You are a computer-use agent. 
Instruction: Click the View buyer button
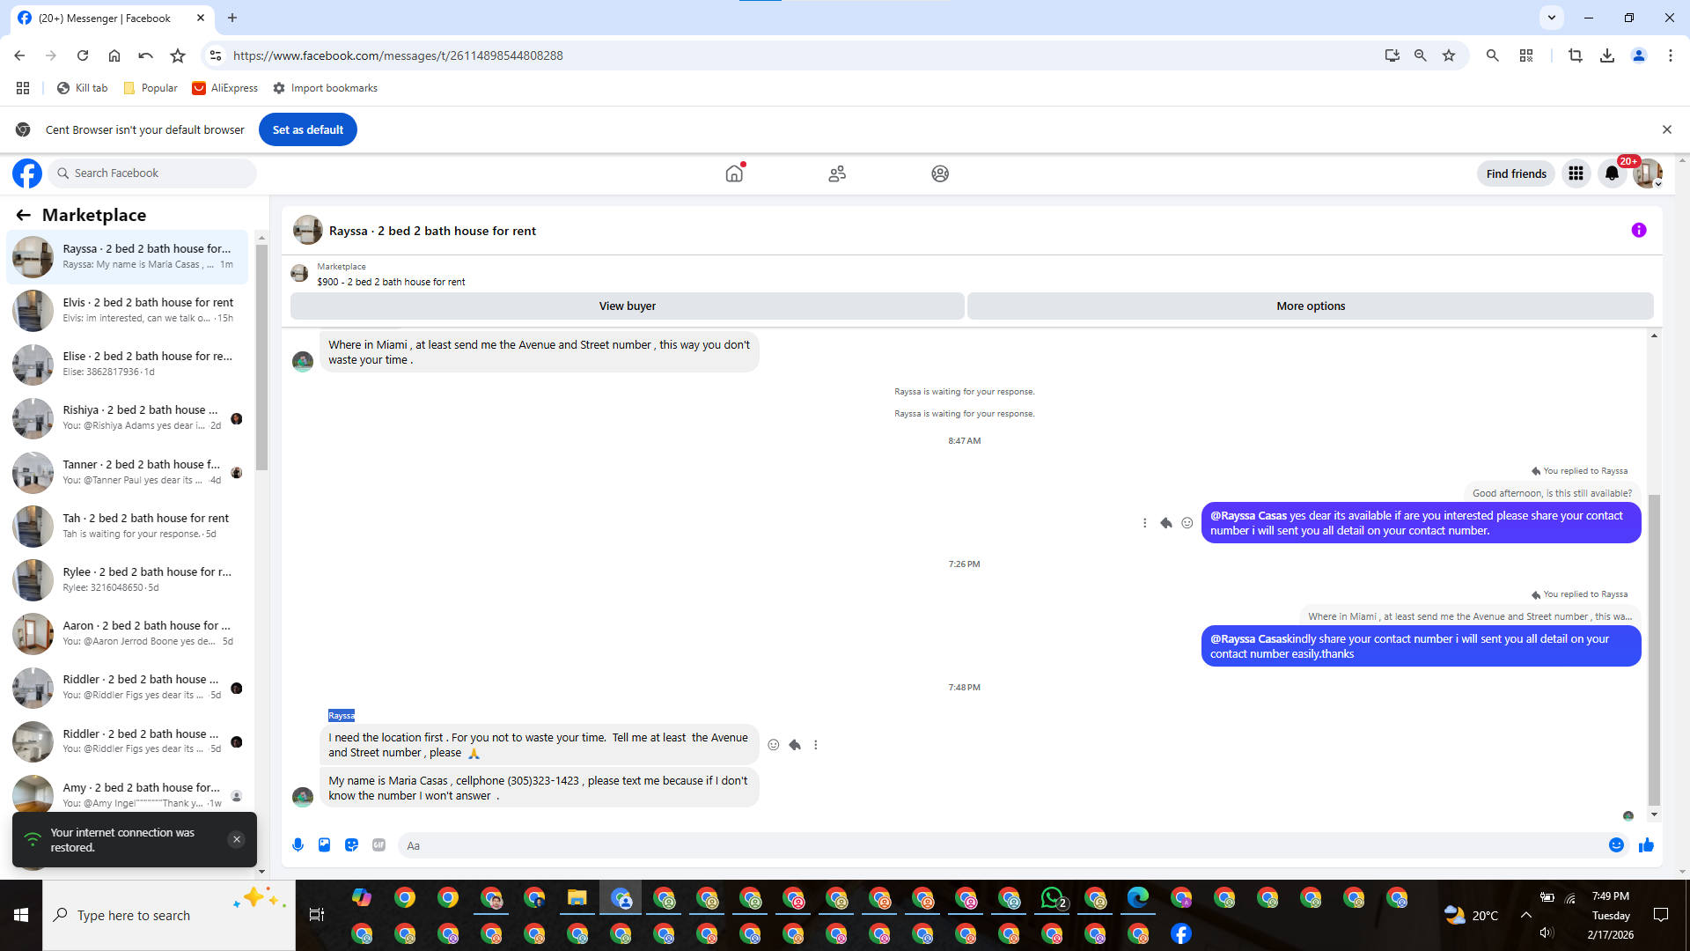point(627,306)
